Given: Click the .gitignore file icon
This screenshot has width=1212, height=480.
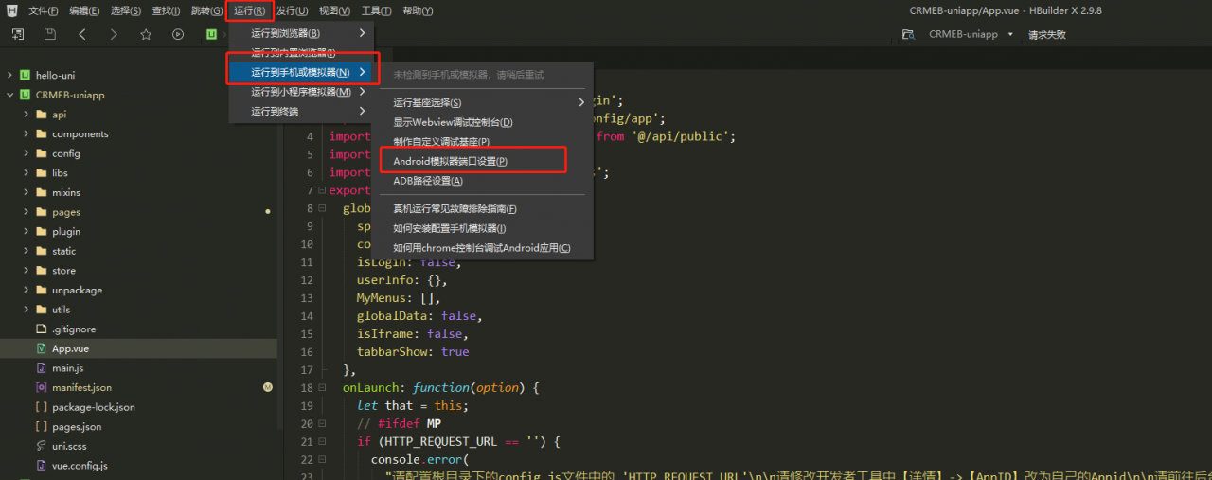Looking at the screenshot, I should [41, 329].
